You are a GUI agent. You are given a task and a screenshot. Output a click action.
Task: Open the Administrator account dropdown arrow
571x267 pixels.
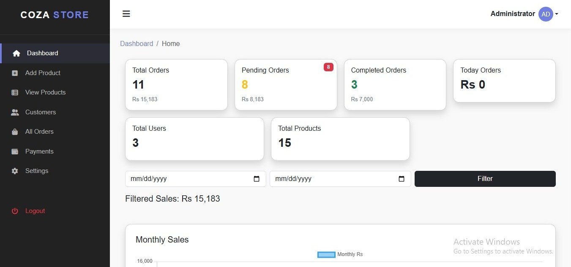(x=557, y=14)
